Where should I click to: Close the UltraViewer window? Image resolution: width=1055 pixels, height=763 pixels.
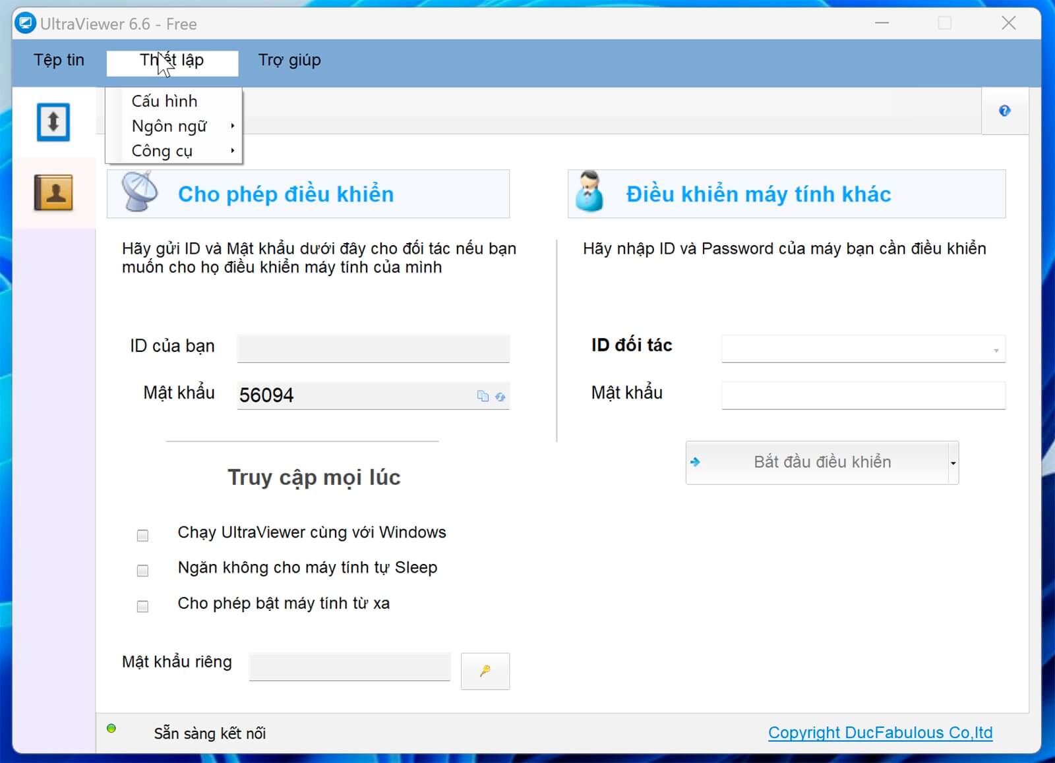[x=1008, y=23]
